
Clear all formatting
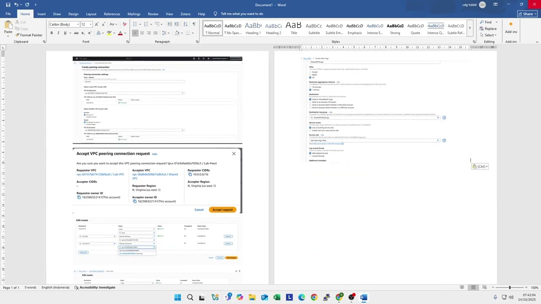click(124, 24)
